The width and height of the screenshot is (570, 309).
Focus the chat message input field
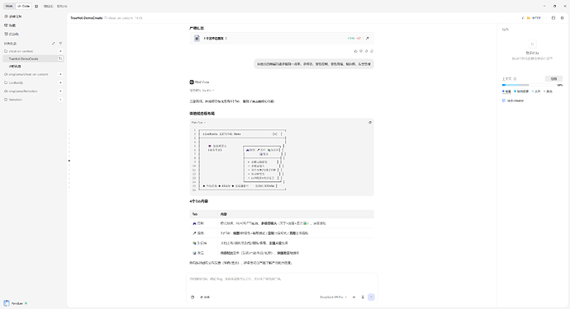[x=282, y=283]
